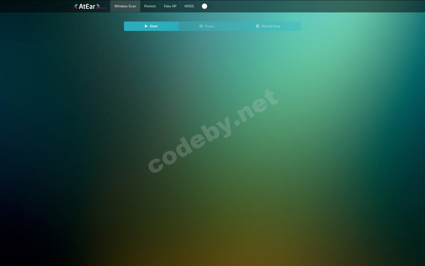This screenshot has width=425, height=266.
Task: Click the stop square icon on Stop & Save
Action: click(x=257, y=26)
